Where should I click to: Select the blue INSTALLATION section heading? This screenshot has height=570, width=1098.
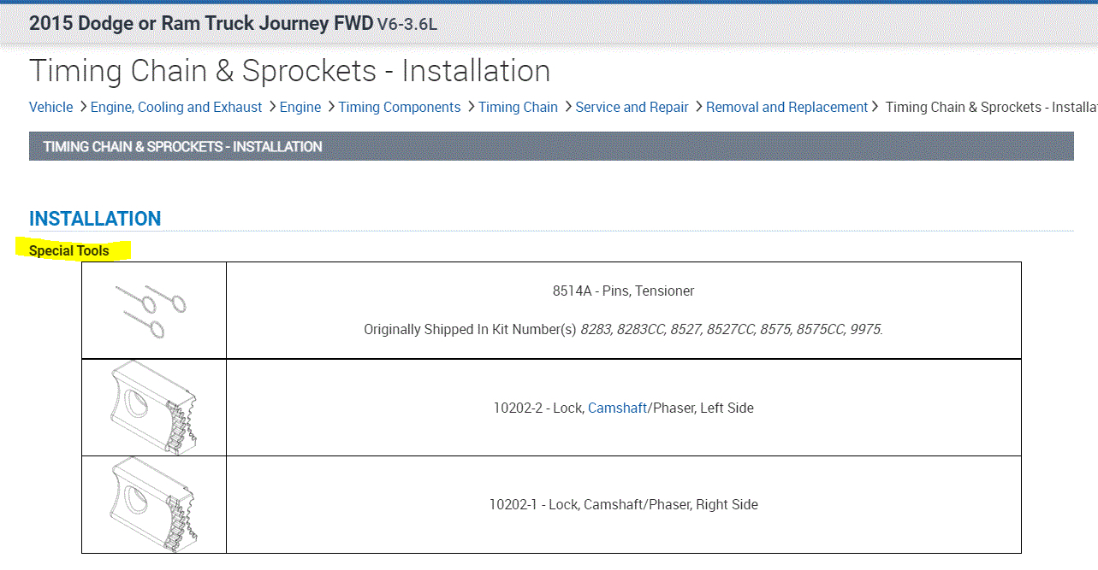(x=95, y=219)
